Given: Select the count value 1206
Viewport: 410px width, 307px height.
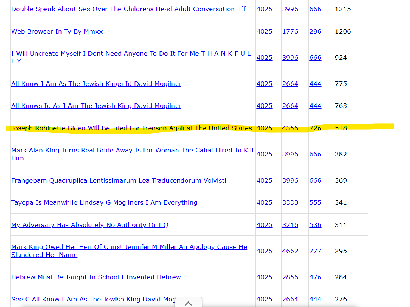Looking at the screenshot, I should (x=343, y=31).
